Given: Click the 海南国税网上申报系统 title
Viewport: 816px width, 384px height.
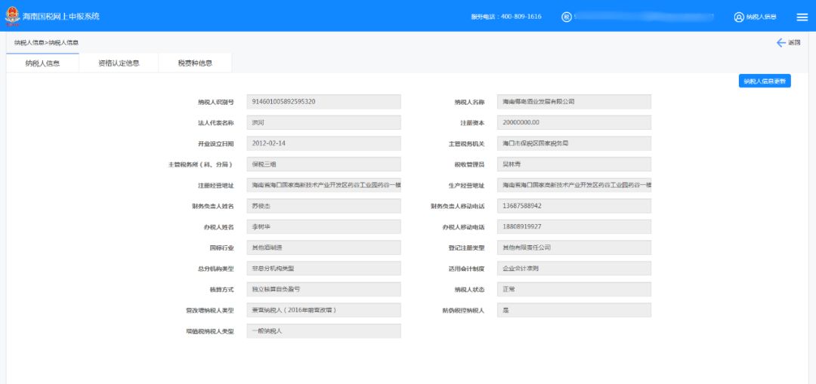Looking at the screenshot, I should [61, 16].
